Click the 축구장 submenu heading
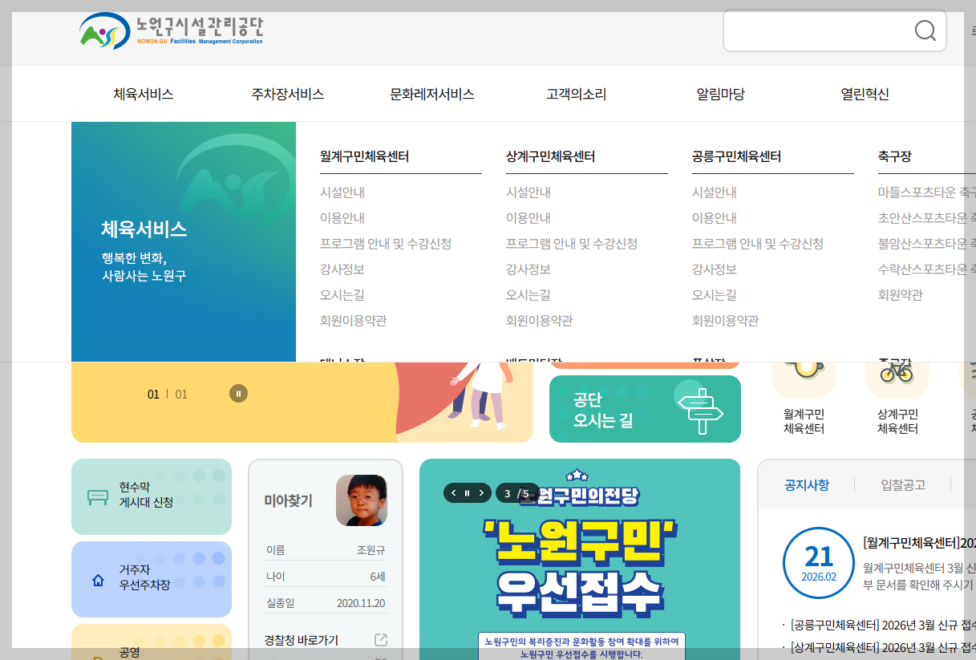This screenshot has height=660, width=976. click(895, 156)
